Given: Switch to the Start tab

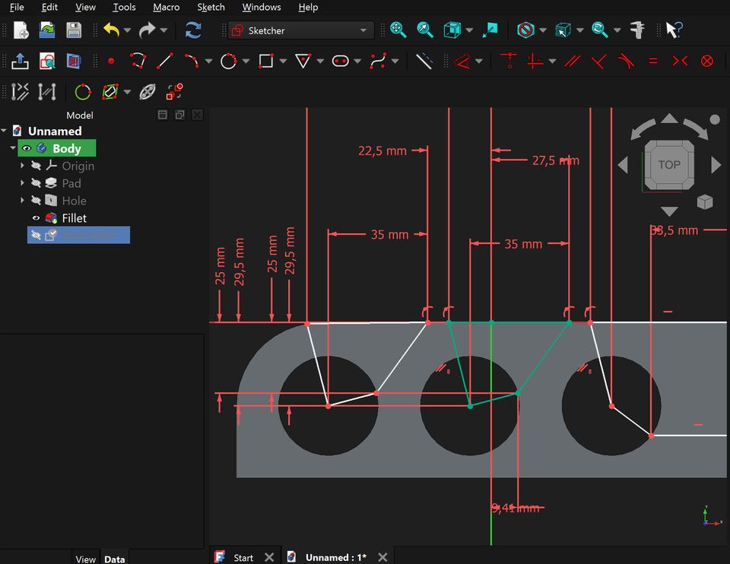Looking at the screenshot, I should [243, 557].
